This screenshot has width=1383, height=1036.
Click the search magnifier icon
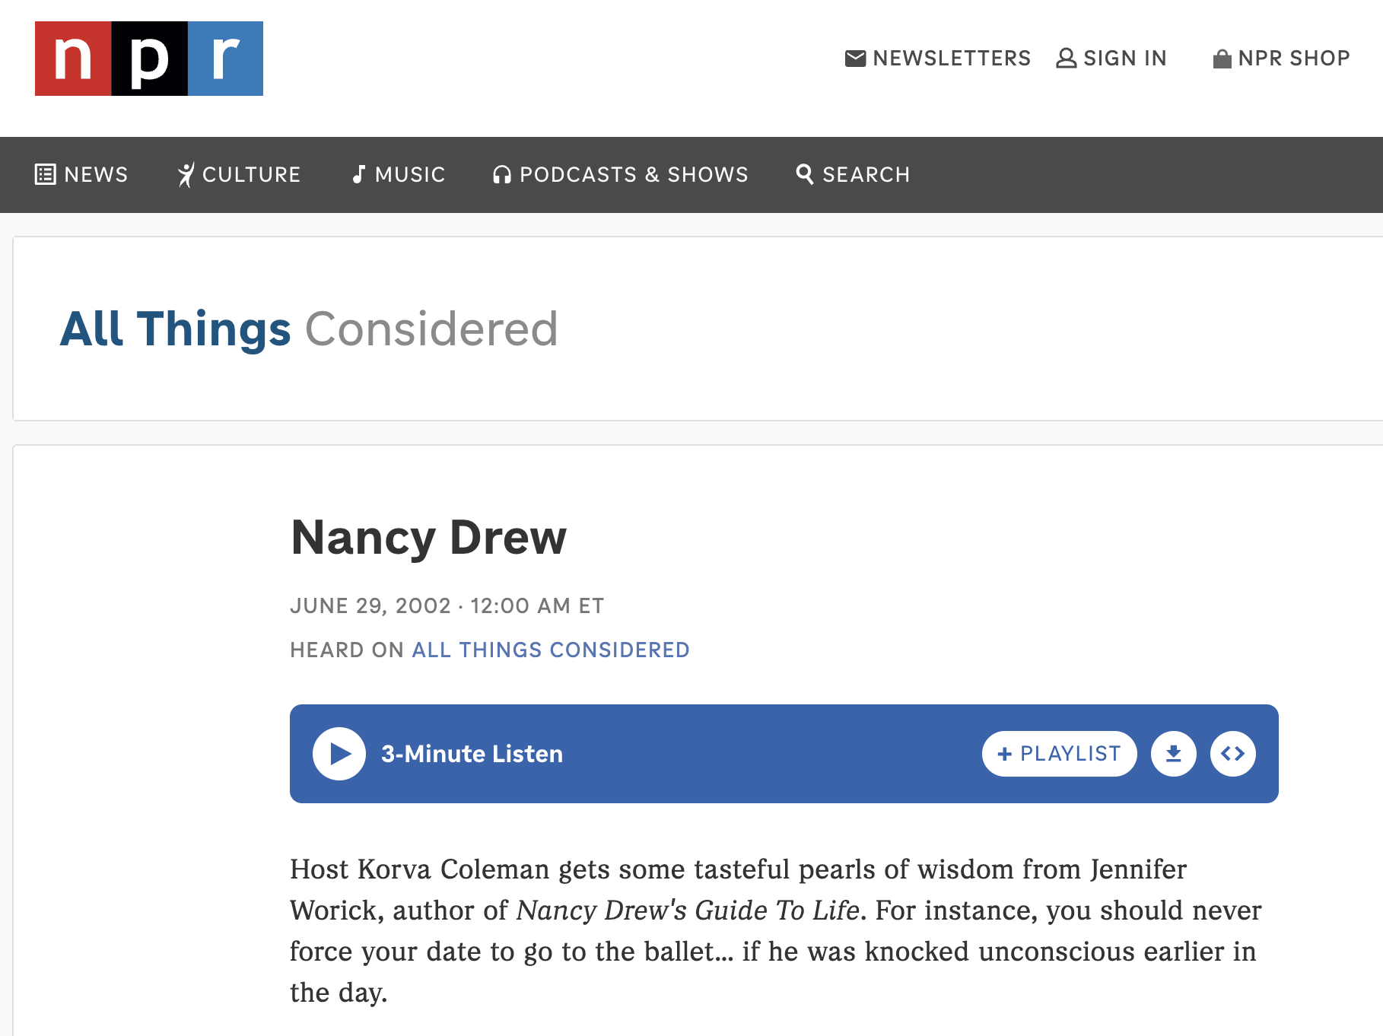804,174
